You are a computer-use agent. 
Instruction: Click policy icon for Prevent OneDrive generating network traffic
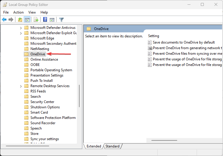click(150, 48)
